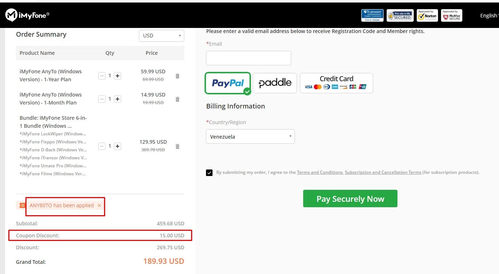Open Subscription and Cancellation Terms link
This screenshot has height=274, width=499.
click(383, 172)
